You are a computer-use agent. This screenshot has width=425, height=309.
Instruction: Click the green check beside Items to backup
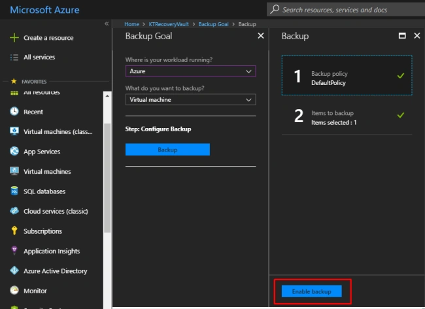click(x=401, y=116)
